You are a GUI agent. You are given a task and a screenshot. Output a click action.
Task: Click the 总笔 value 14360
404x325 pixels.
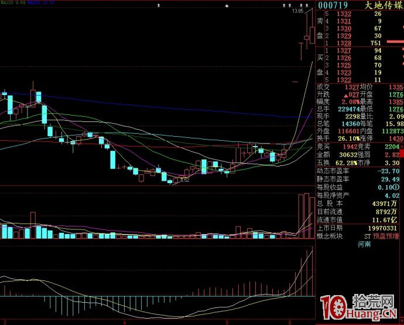(x=350, y=124)
